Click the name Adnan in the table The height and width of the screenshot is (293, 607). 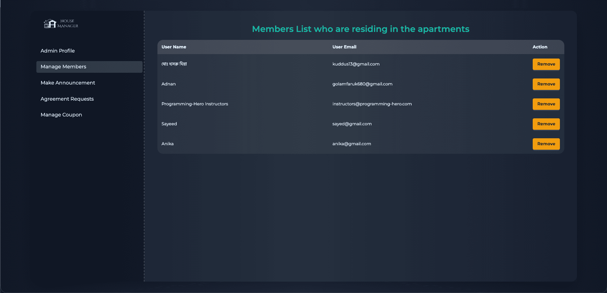click(169, 84)
